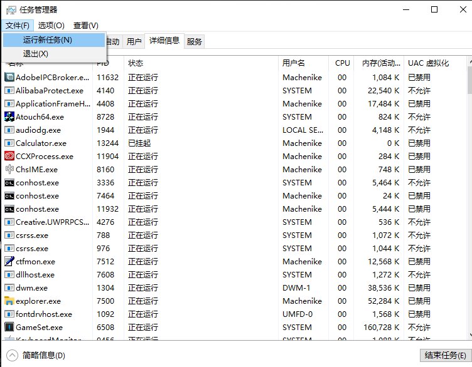The height and width of the screenshot is (367, 472).
Task: Click the scrollbar up arrow
Action: click(x=470, y=61)
